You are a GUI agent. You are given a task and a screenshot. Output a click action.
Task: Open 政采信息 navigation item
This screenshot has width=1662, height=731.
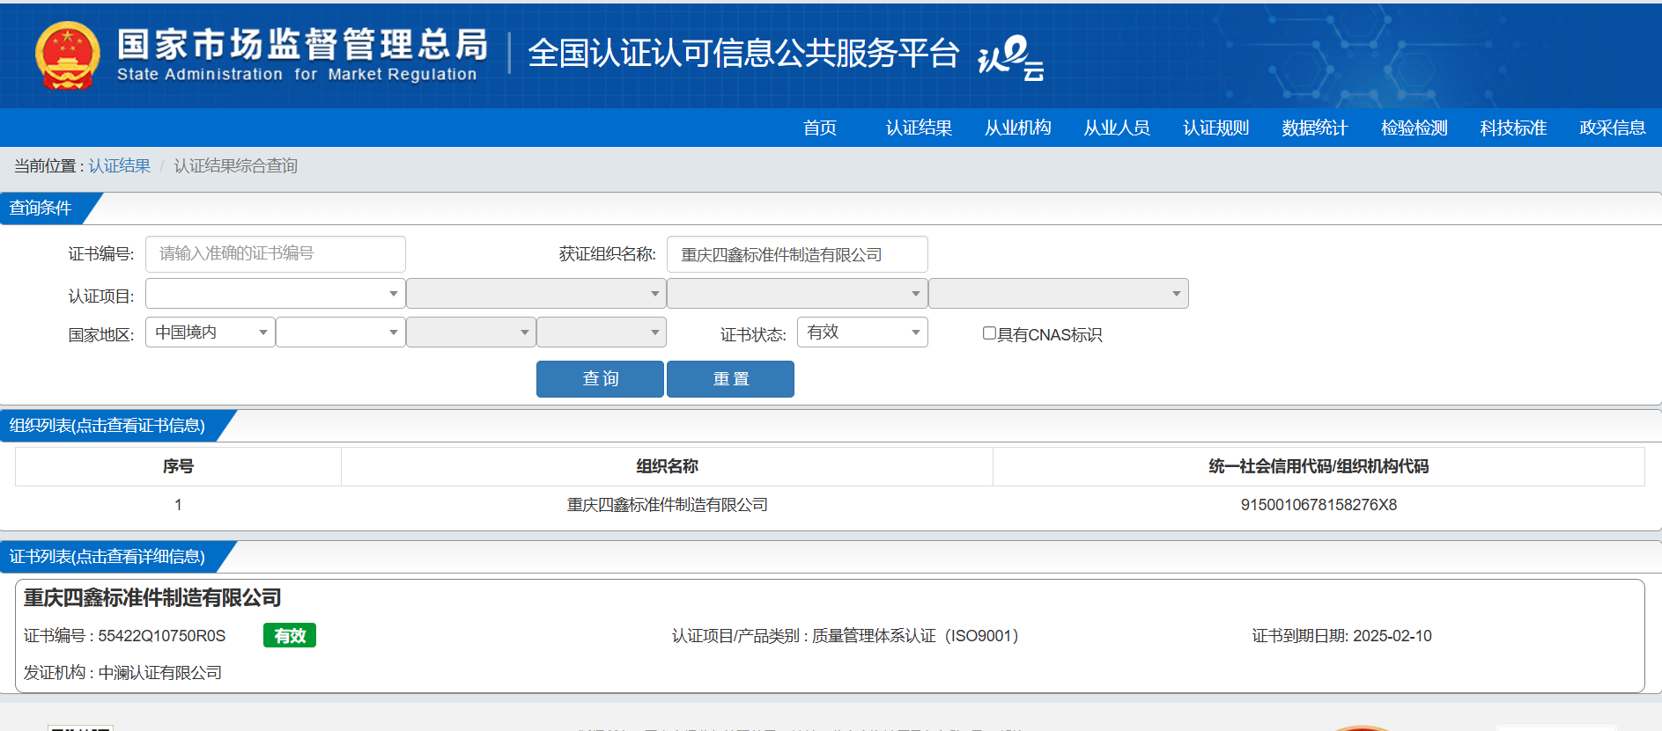(x=1613, y=128)
